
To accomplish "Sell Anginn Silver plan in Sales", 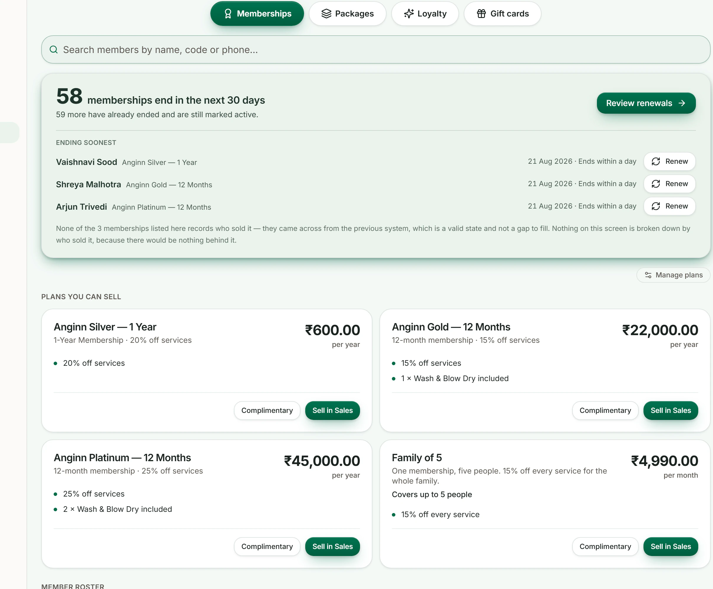I will (333, 411).
